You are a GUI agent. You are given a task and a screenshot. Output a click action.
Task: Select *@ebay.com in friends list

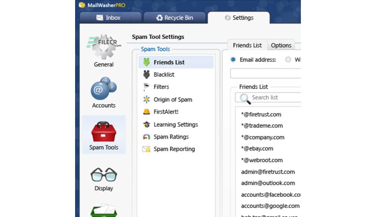[x=257, y=149]
